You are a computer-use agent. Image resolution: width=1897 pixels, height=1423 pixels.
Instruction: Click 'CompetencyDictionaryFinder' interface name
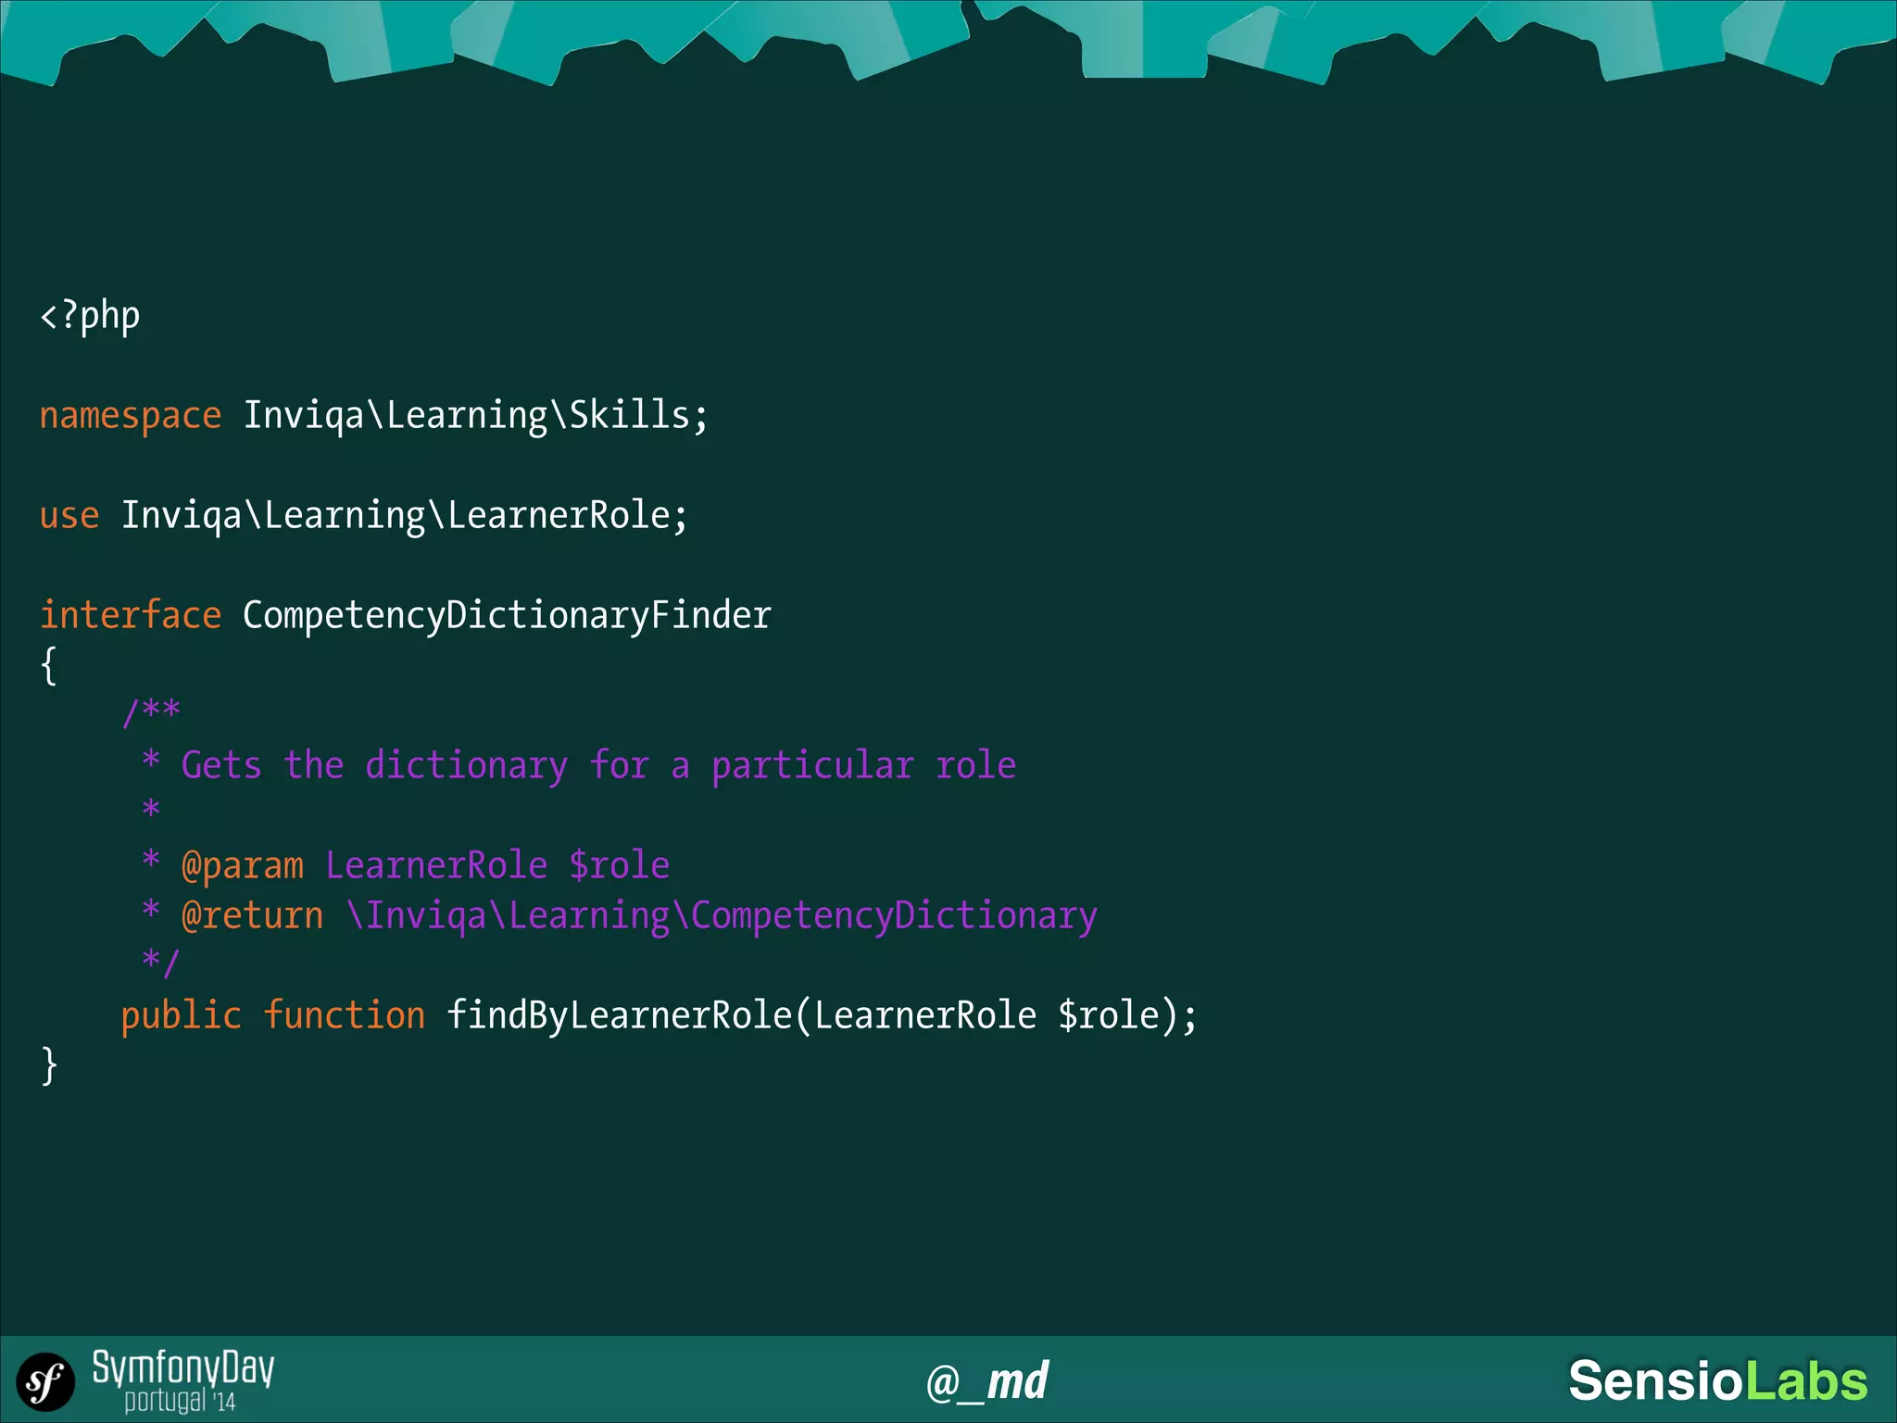pyautogui.click(x=507, y=615)
